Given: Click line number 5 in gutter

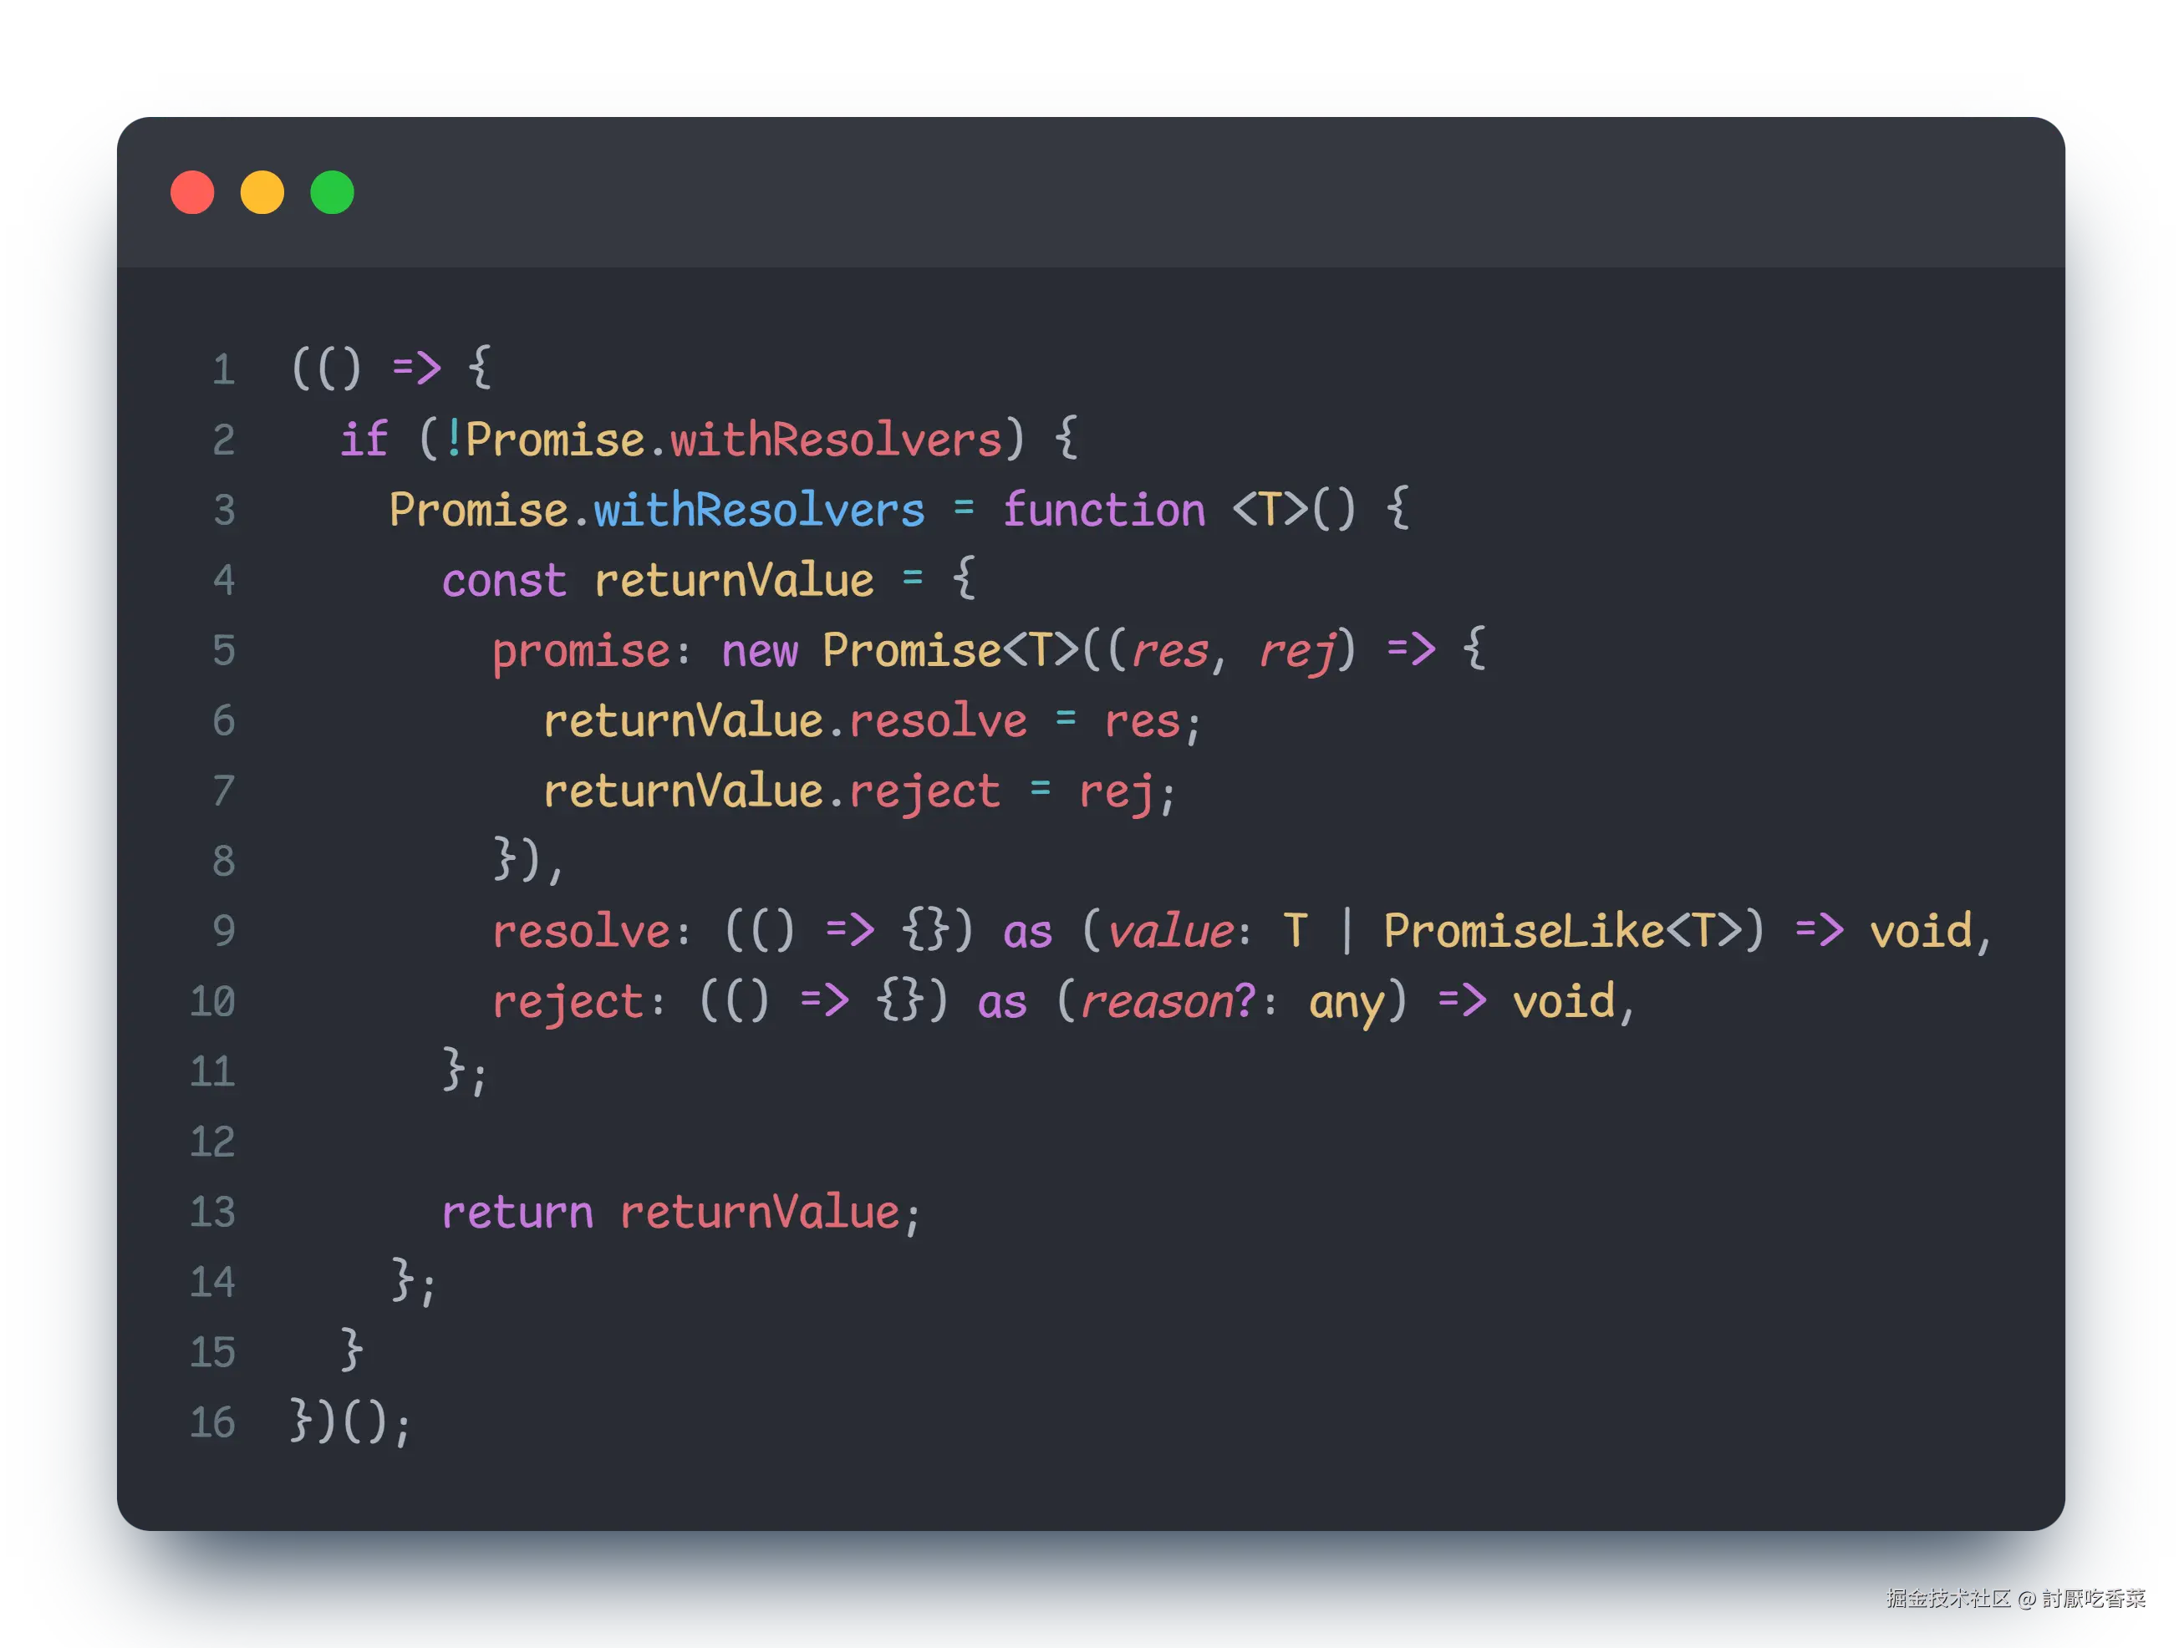Looking at the screenshot, I should click(x=224, y=651).
